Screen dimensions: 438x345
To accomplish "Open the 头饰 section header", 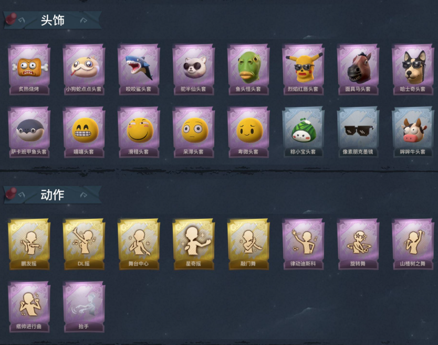I will point(53,20).
